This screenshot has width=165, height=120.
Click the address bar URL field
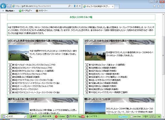click(40, 6)
